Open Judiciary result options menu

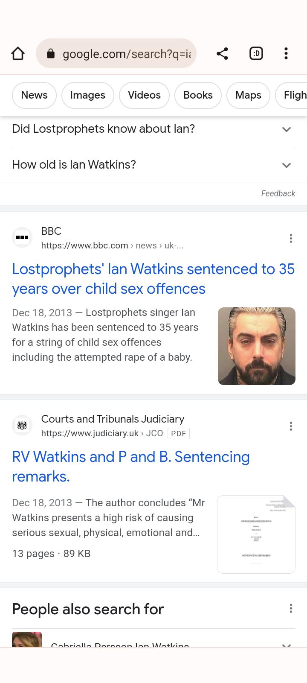291,426
